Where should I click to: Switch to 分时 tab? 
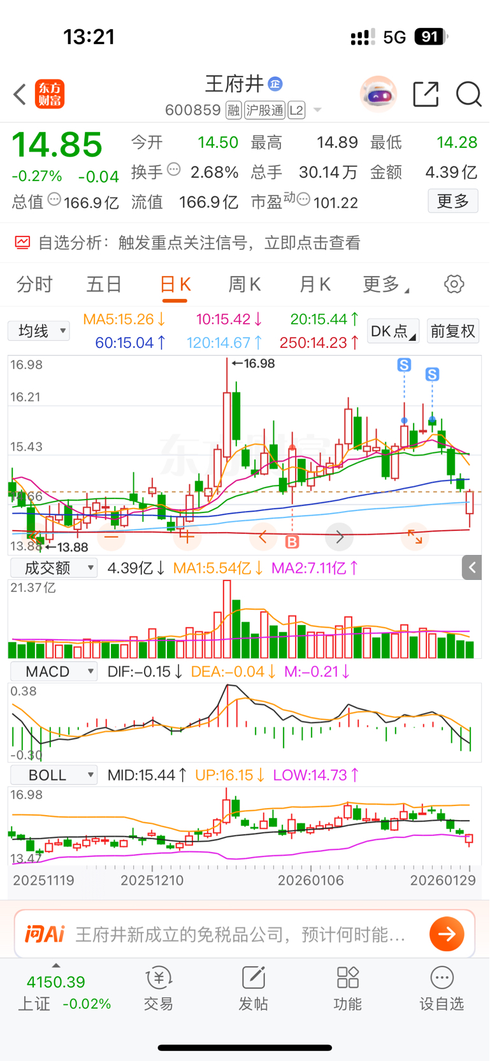click(34, 284)
